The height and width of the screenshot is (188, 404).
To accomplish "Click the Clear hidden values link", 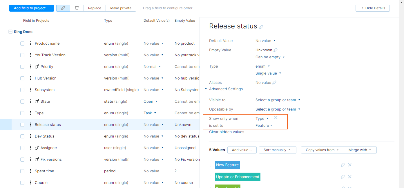I will [x=227, y=132].
